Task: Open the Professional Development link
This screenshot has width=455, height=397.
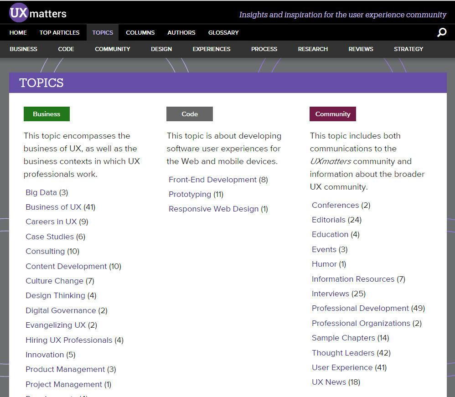Action: (x=360, y=308)
